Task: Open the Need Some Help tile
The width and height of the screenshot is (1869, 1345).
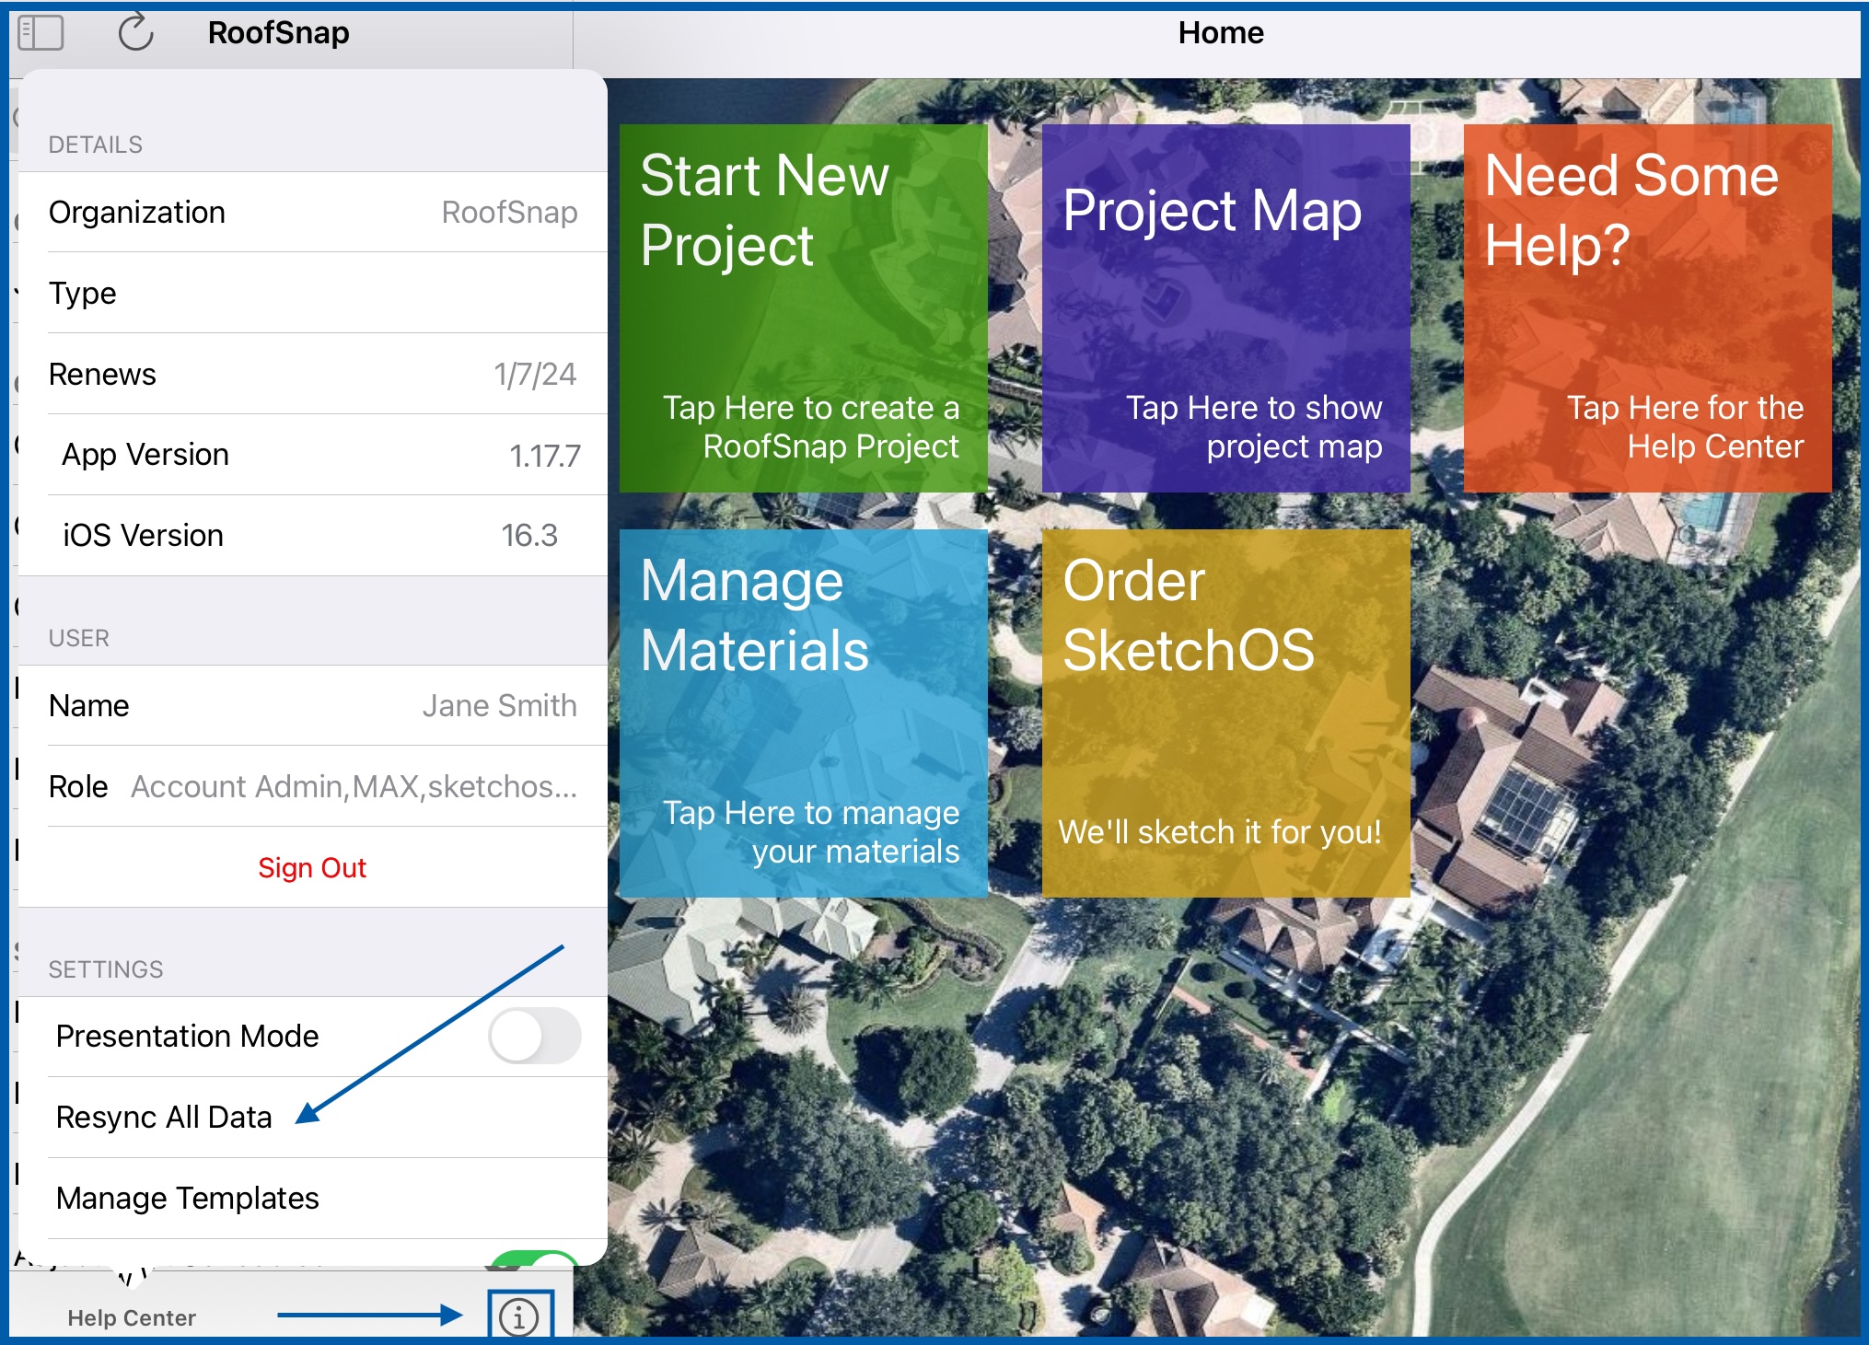Action: (x=1647, y=308)
